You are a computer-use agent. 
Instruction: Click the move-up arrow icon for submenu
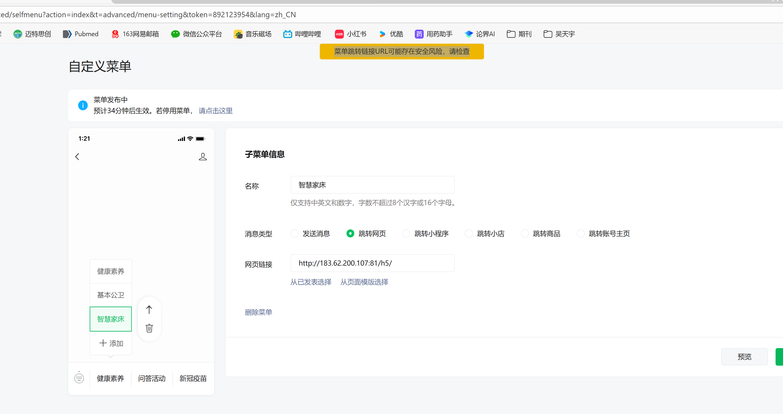[x=149, y=310]
